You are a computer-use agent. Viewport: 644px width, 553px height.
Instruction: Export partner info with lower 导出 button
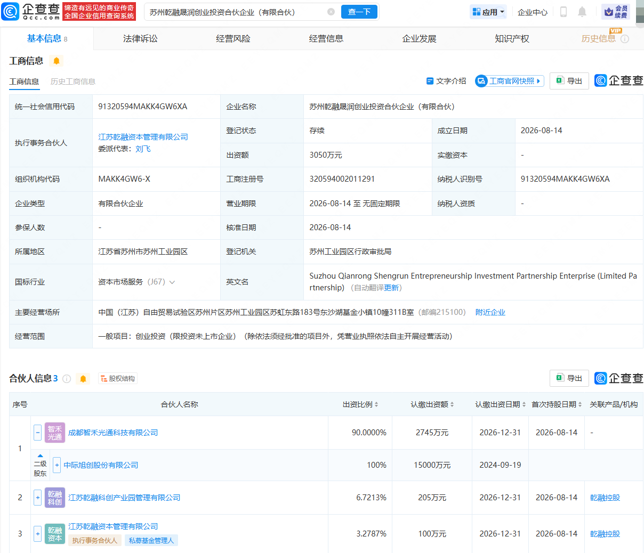tap(569, 378)
